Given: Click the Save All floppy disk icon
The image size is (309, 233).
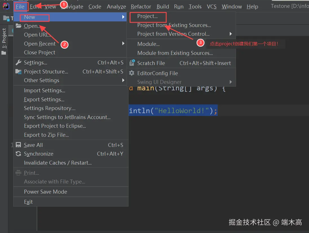Looking at the screenshot, I should (x=18, y=145).
